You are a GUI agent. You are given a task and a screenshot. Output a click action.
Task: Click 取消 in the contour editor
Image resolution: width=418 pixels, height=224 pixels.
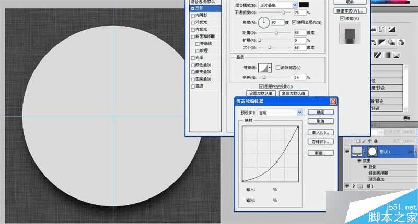[x=321, y=121]
